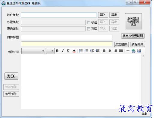
Task: Open 服务器及相关参数设置
Action: tap(133, 21)
